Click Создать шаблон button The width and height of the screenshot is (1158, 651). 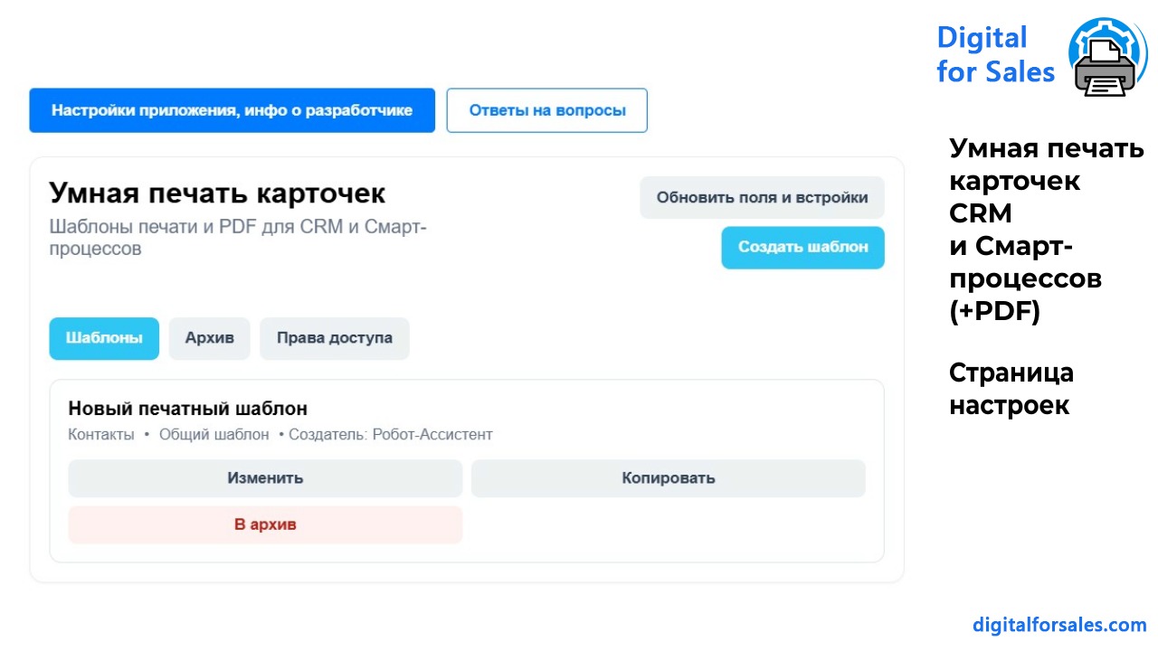[802, 247]
